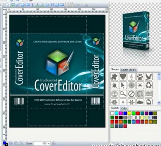Pick the purple swatch
Image resolution: width=161 pixels, height=146 pixels.
147,113
